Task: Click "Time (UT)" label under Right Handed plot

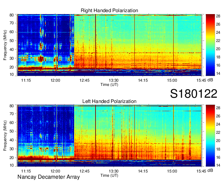Action: tap(109, 85)
